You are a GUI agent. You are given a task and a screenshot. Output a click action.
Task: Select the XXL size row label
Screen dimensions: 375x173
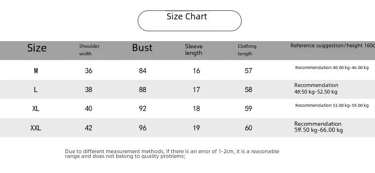pyautogui.click(x=36, y=128)
